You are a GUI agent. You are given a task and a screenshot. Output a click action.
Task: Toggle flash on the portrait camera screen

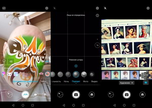point(54,8)
